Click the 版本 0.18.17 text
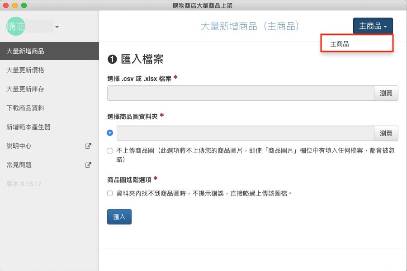Viewport: 407px width, 271px height. (x=24, y=184)
